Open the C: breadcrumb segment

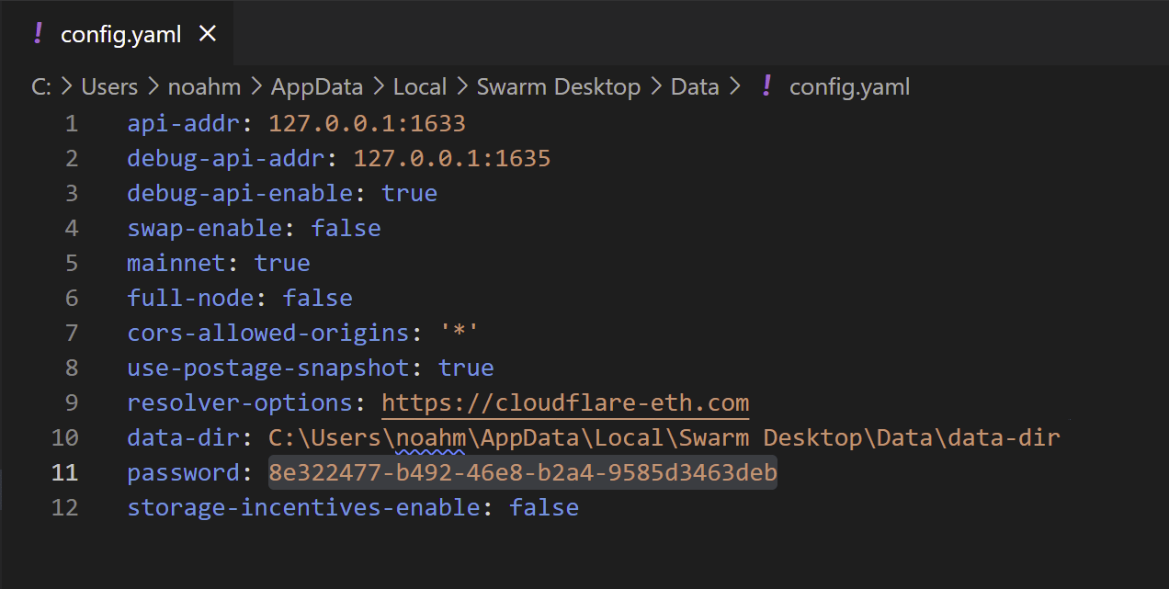[x=41, y=87]
